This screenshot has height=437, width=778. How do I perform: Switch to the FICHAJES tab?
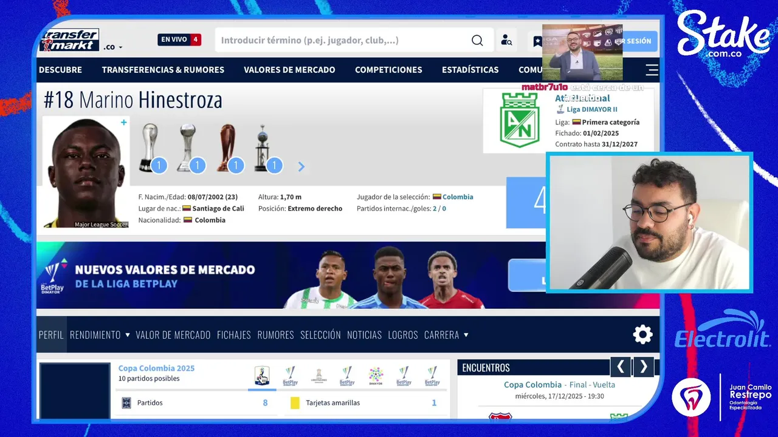coord(234,334)
